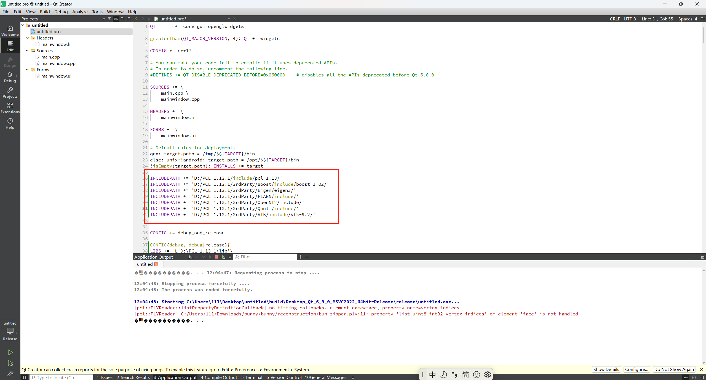Switch to the Welcome mode
The width and height of the screenshot is (706, 380).
click(10, 30)
